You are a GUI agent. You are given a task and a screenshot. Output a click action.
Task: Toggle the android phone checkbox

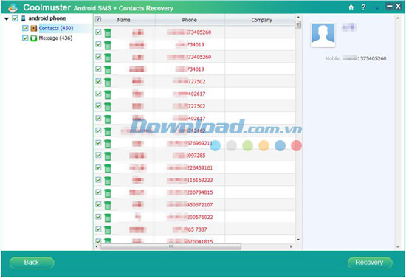15,18
